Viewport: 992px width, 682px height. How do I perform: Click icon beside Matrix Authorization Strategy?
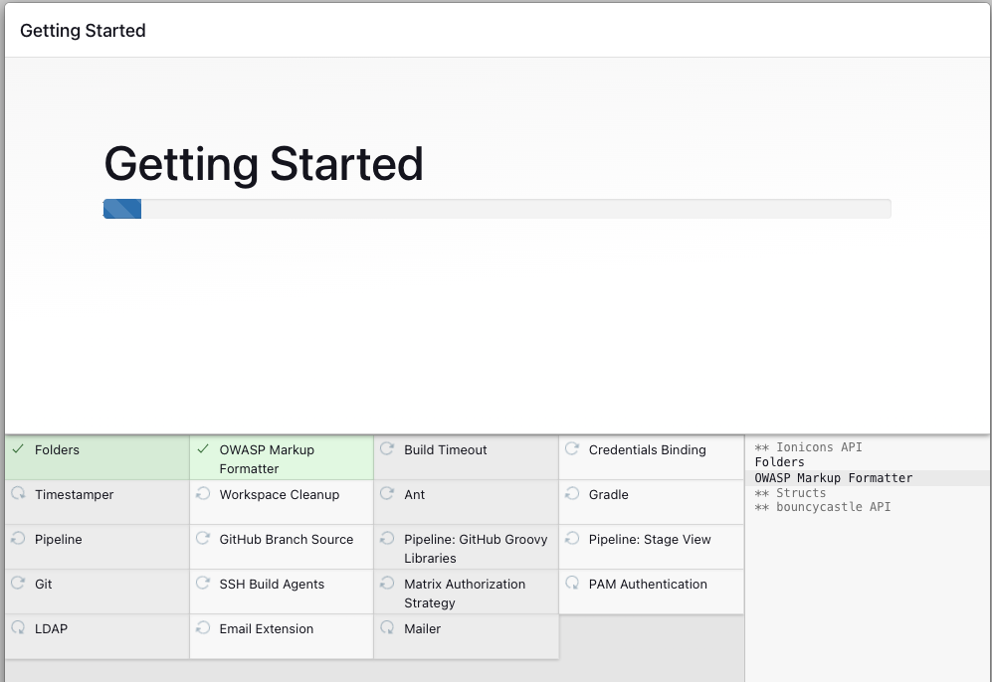tap(387, 584)
